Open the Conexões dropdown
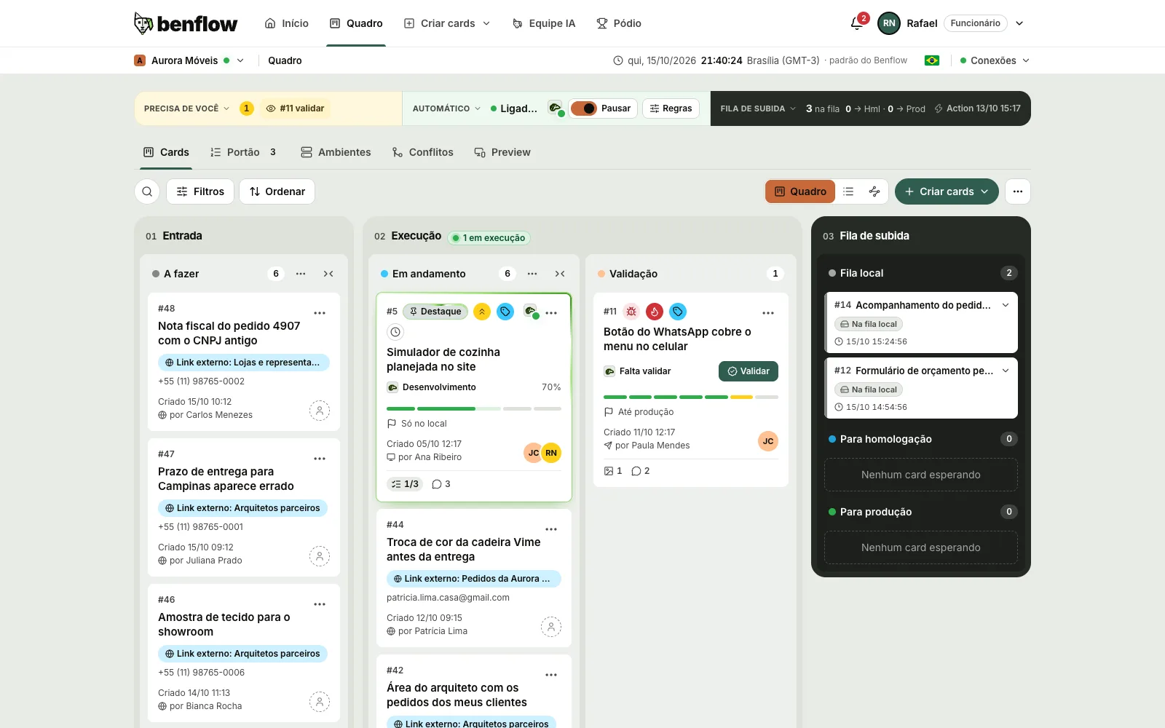 pos(995,60)
